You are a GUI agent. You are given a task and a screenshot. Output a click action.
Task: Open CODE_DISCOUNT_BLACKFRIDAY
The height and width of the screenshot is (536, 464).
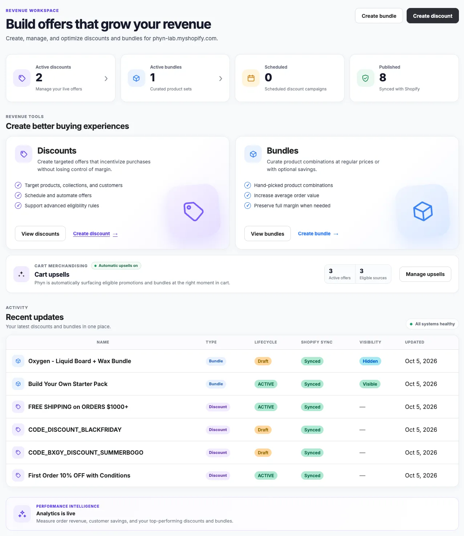(x=75, y=430)
